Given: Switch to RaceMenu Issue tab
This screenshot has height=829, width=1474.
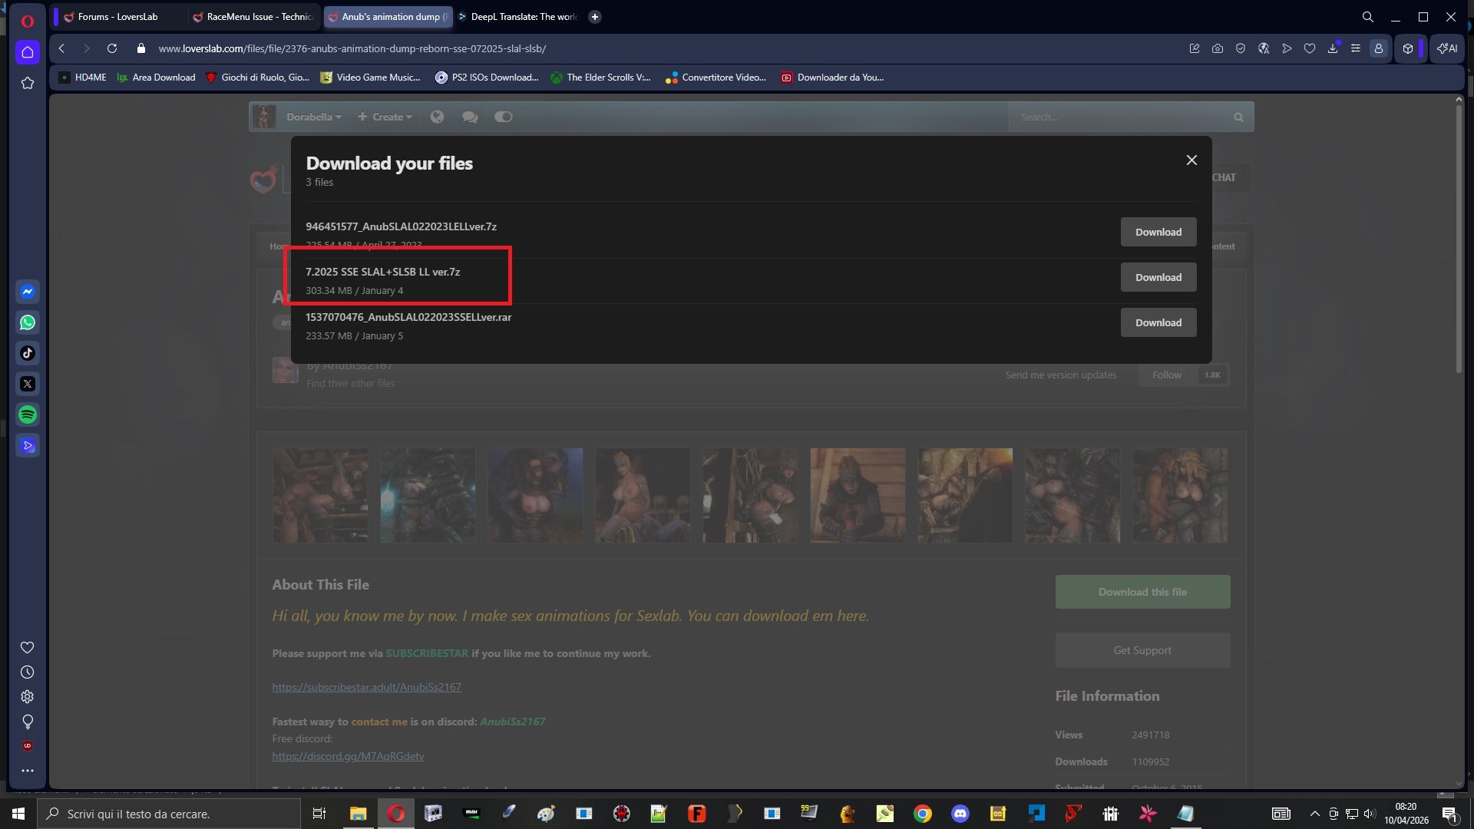Looking at the screenshot, I should [253, 17].
